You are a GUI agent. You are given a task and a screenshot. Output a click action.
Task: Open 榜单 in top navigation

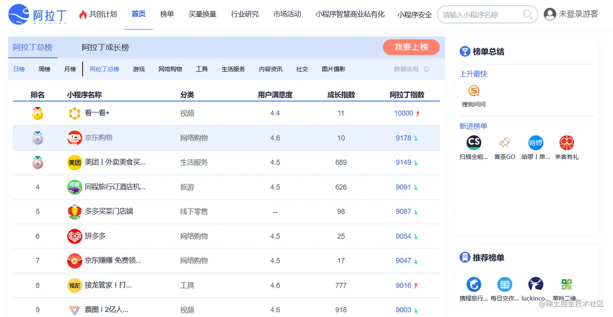click(x=167, y=14)
